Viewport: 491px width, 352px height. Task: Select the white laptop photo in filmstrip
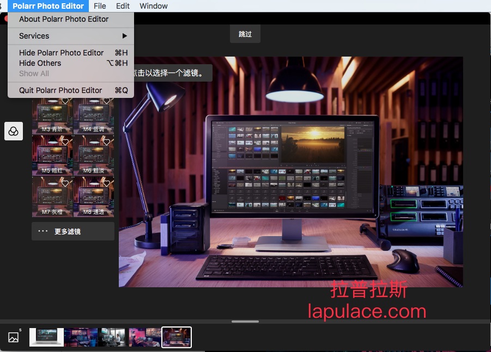(x=46, y=337)
